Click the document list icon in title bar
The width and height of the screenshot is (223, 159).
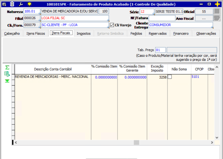click(x=4, y=4)
